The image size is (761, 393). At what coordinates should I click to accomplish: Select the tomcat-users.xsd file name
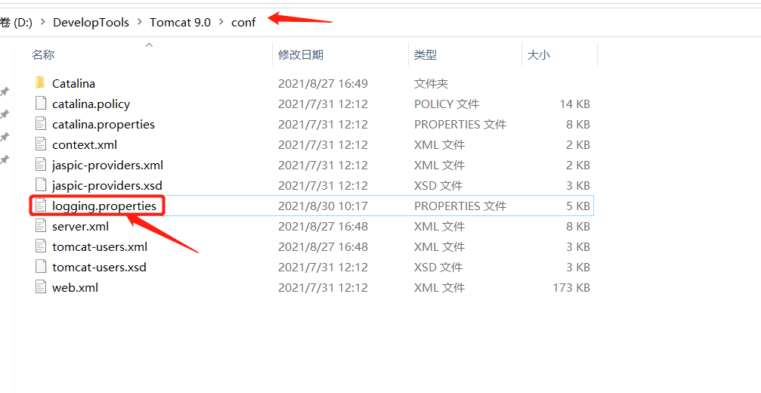99,267
